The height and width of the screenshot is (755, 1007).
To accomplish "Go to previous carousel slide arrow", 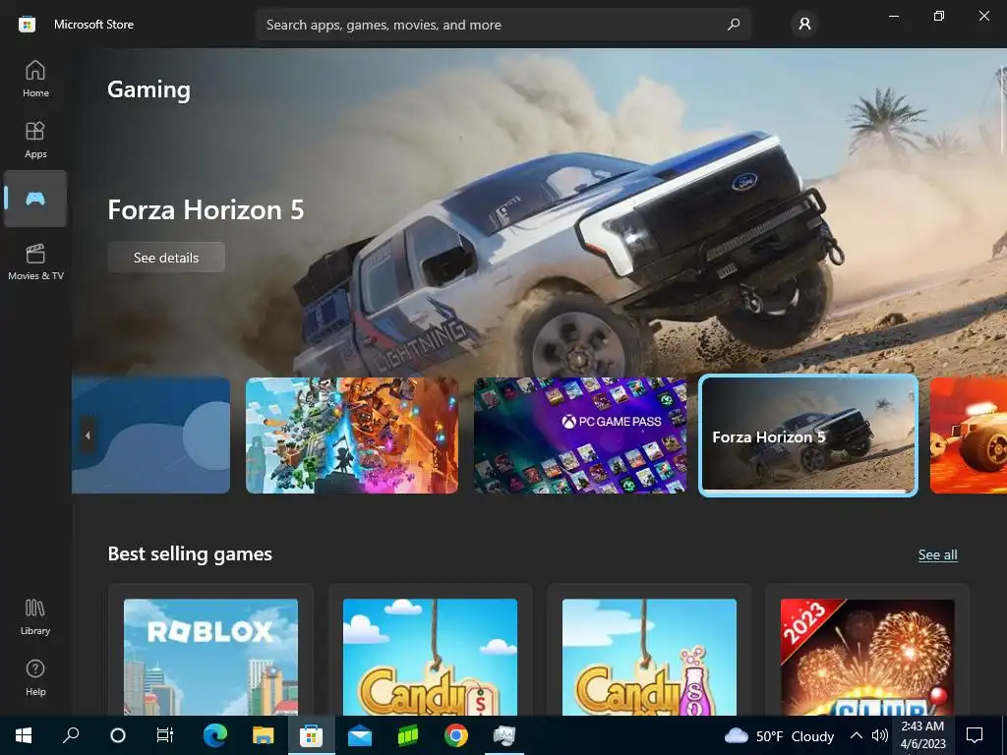I will 88,436.
